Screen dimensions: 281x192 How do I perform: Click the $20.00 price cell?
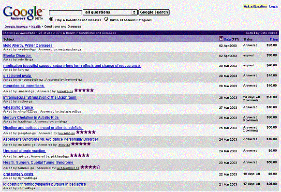[272, 97]
